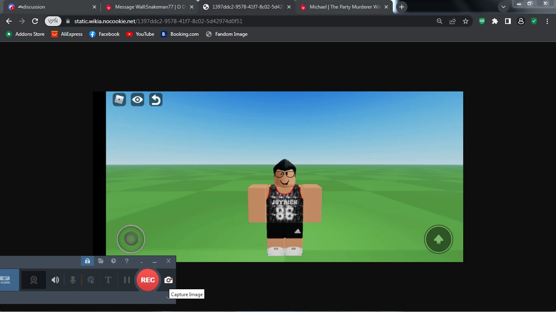Click the VPN badge in address bar
Screen dimensions: 556x312
coord(53,21)
